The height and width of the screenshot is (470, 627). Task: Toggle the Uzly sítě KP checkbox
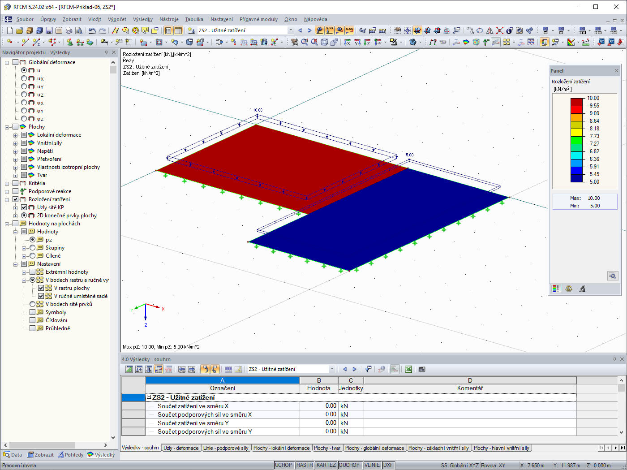(x=24, y=207)
